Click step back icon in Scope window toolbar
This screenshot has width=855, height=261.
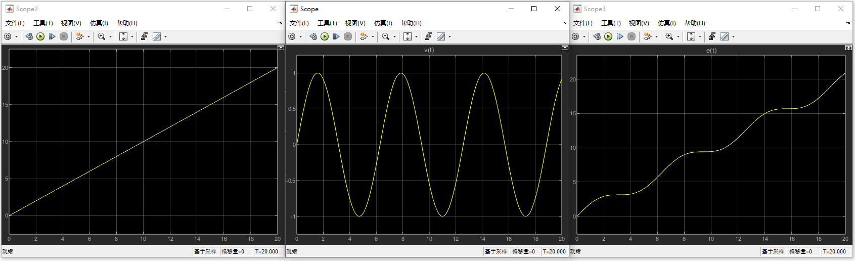coord(313,36)
